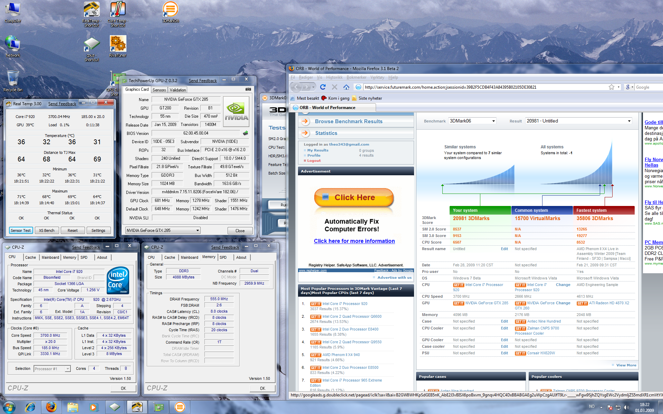Click the XS Bench button in Real Temp
This screenshot has height=414, width=663.
coord(47,230)
